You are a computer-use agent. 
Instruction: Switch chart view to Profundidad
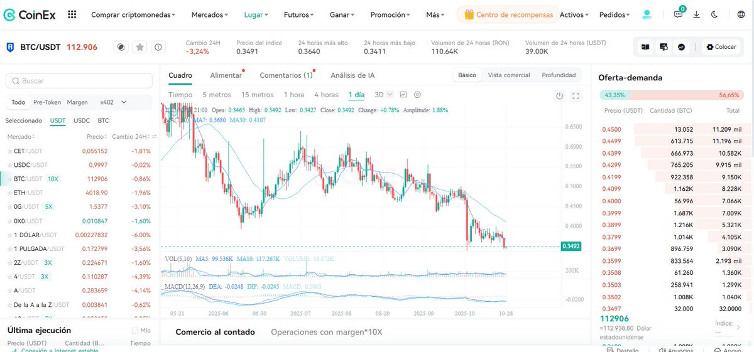559,75
